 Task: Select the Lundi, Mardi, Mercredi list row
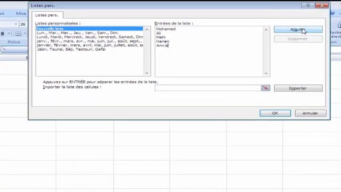pyautogui.click(x=90, y=37)
